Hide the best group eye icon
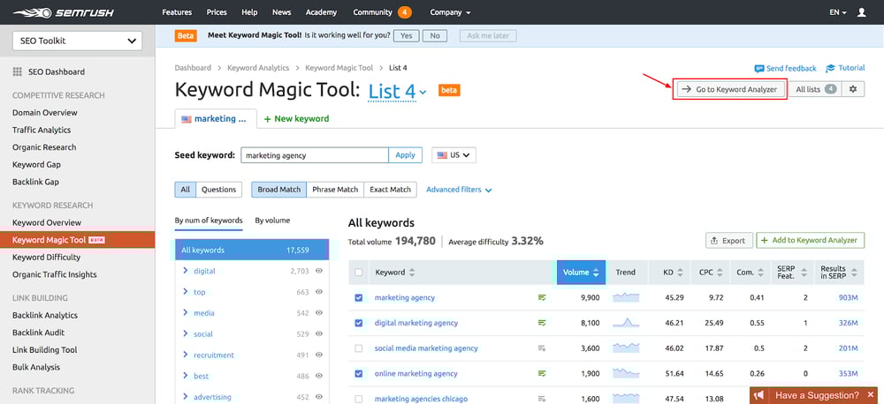Viewport: 884px width, 404px height. point(319,376)
